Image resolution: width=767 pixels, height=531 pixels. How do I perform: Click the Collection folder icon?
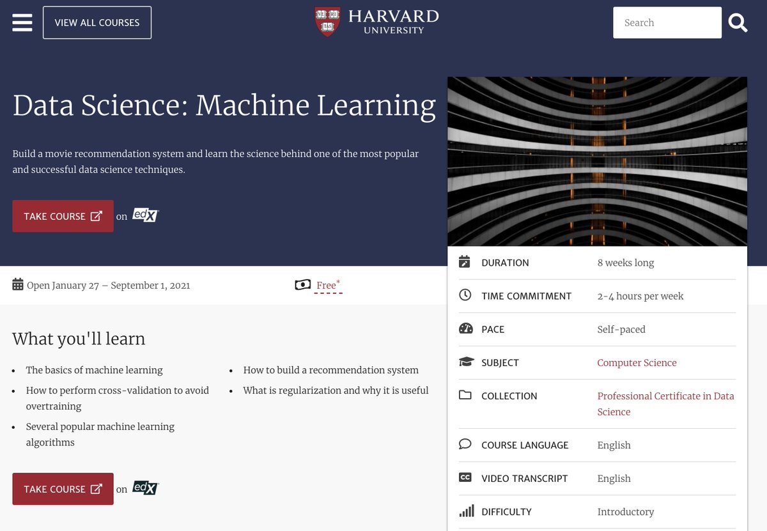[465, 396]
